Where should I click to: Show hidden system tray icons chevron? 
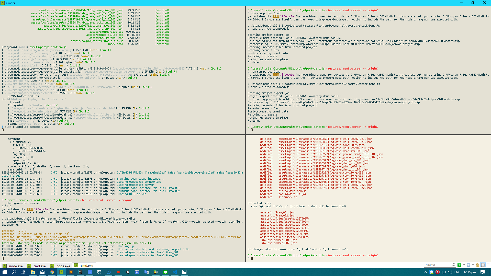click(x=425, y=272)
